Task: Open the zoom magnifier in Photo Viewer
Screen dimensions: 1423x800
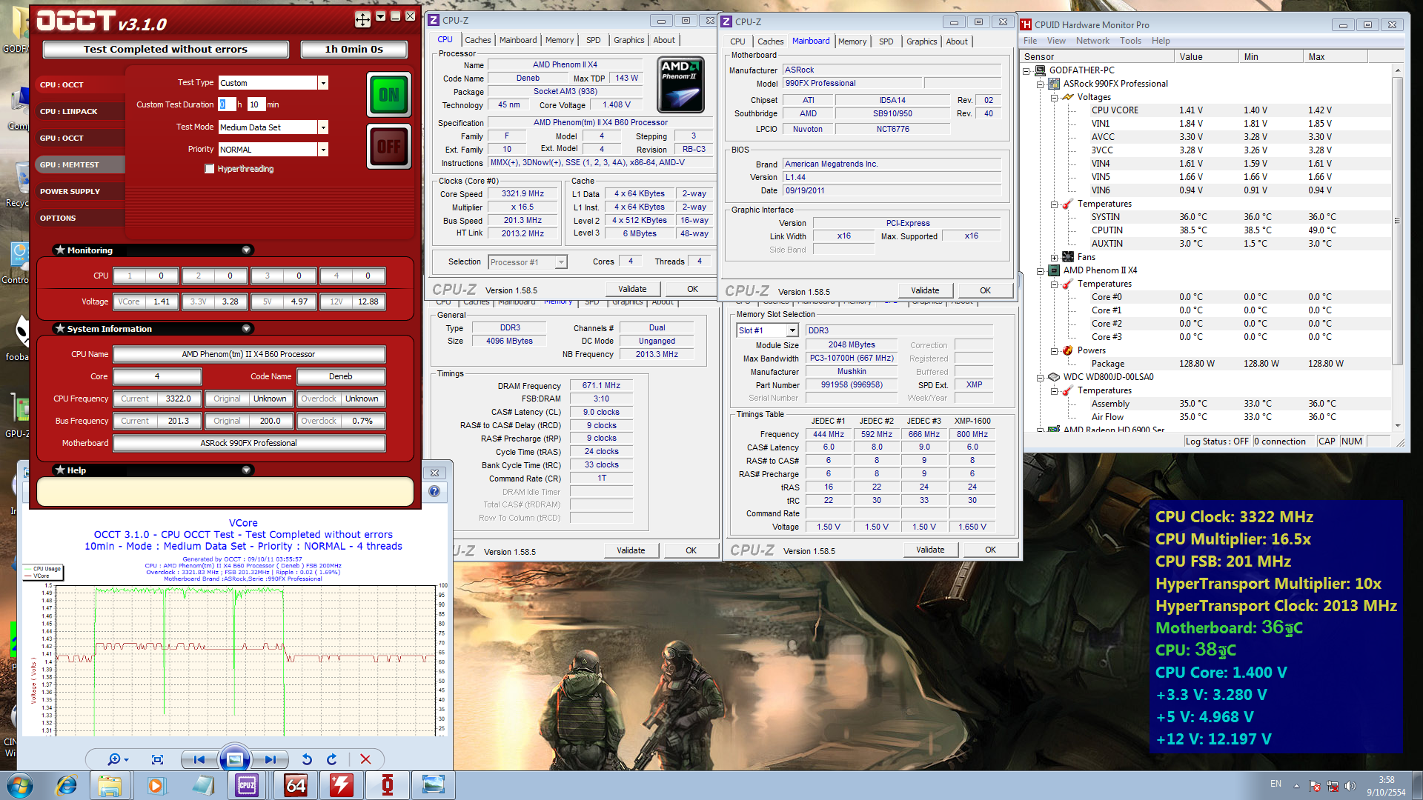Action: [x=114, y=759]
